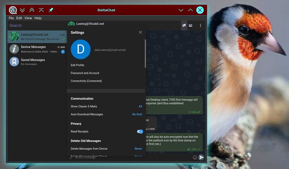289x169 pixels.
Task: Open the File menu
Action: tap(11, 18)
